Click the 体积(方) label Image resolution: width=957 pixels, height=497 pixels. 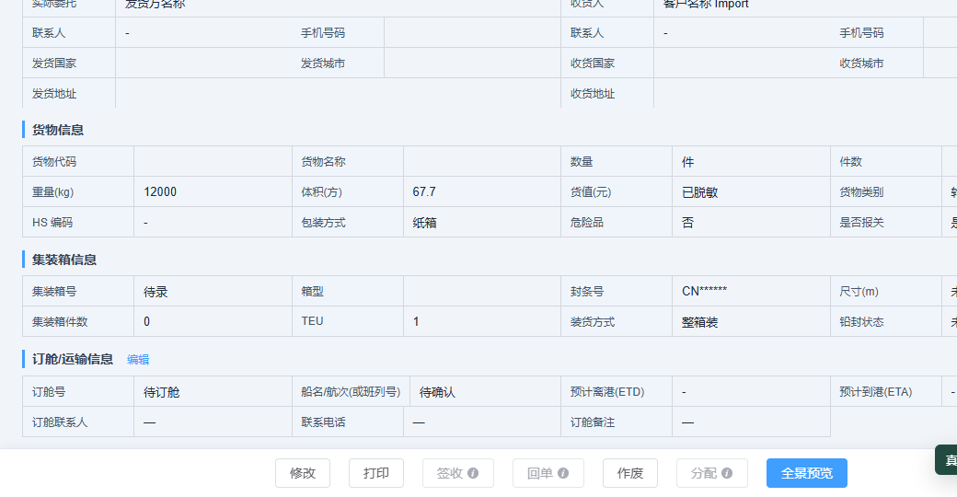point(322,192)
